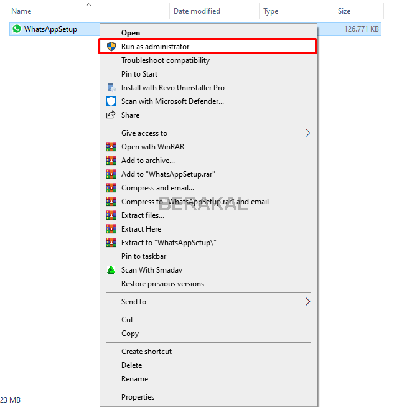Click the 126.771 KB size value
Image resolution: width=407 pixels, height=407 pixels.
click(x=362, y=29)
